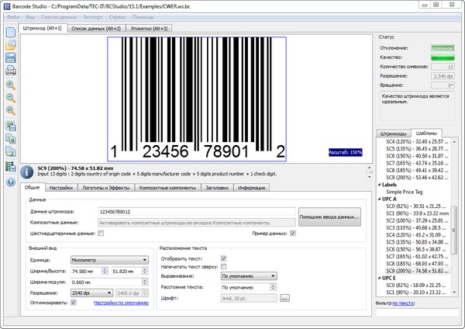Click the browse button next to Шрифт

pos(284,298)
